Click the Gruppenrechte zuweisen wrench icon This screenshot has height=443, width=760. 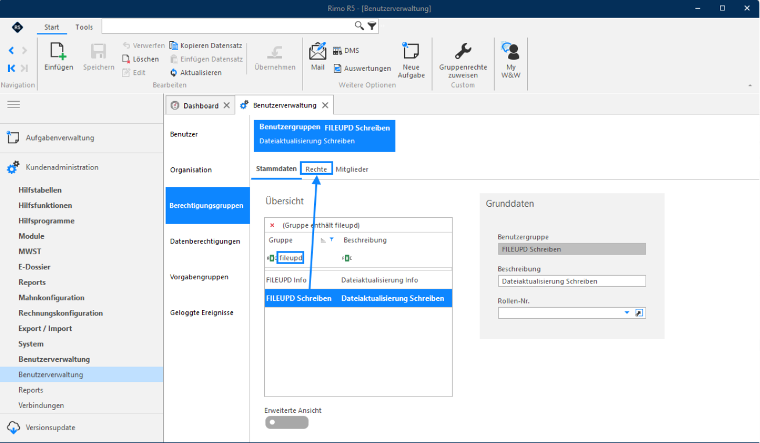pos(463,52)
